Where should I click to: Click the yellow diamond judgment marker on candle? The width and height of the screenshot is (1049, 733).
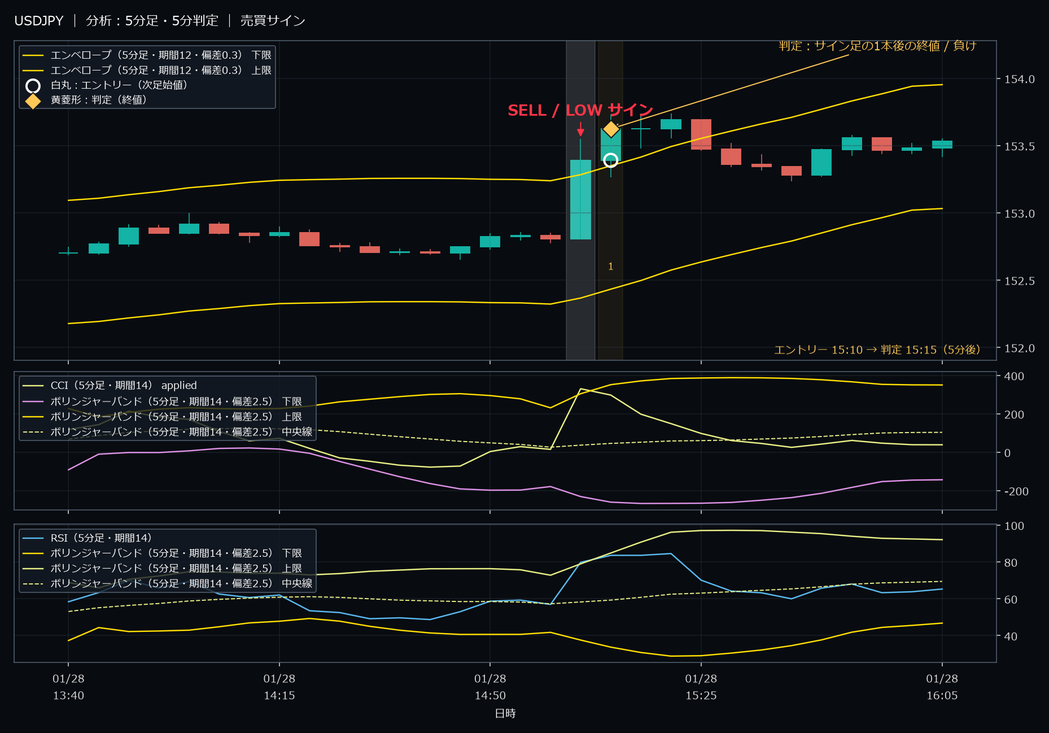611,129
